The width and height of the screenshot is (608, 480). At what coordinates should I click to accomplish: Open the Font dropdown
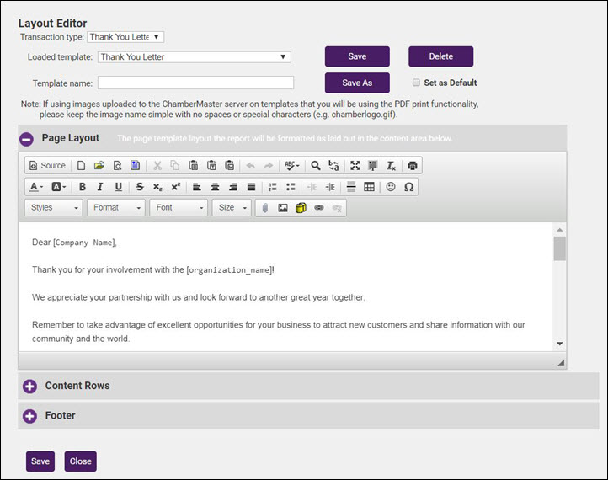[x=179, y=208]
